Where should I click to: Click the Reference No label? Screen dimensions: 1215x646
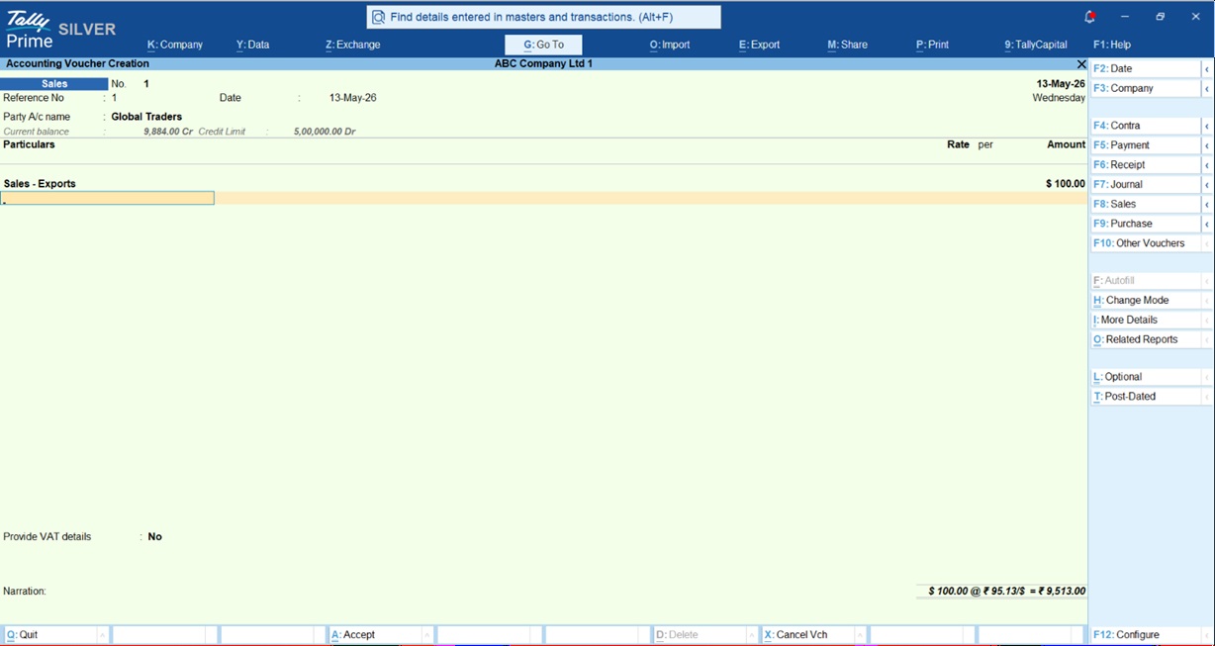34,98
